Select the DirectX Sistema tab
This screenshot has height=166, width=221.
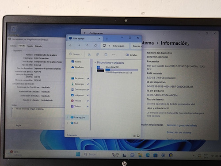pos(13,46)
